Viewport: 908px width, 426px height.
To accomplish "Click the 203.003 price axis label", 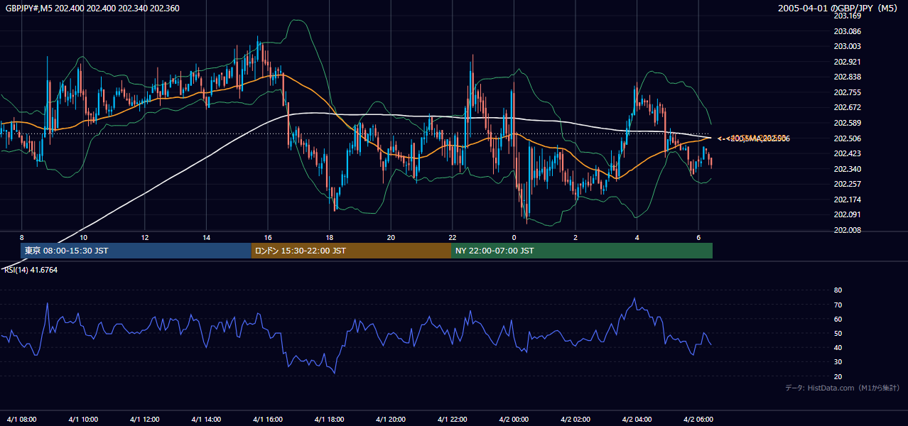I will pos(848,46).
